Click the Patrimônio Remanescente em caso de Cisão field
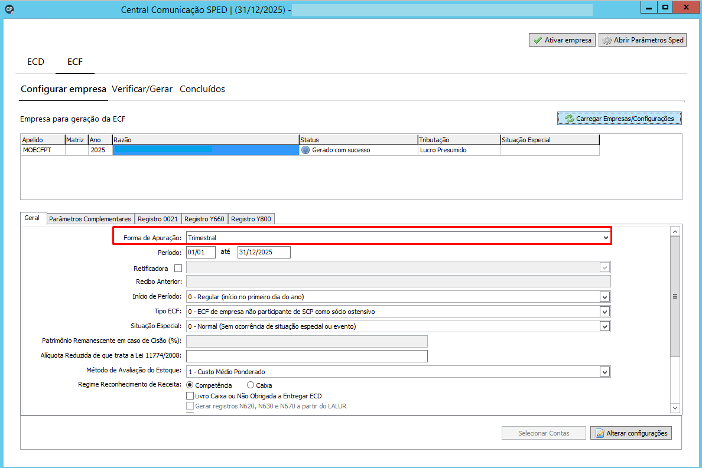702x468 pixels. [x=307, y=341]
